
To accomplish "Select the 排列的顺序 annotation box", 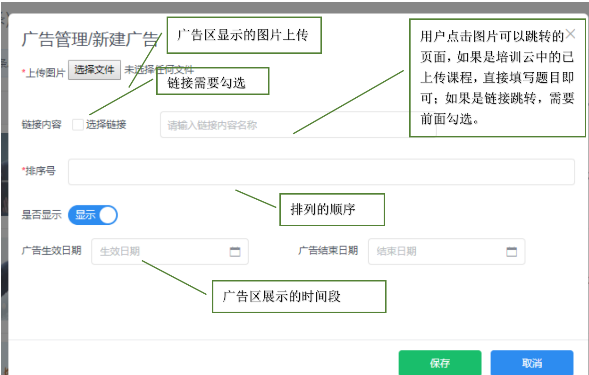I will (x=332, y=210).
